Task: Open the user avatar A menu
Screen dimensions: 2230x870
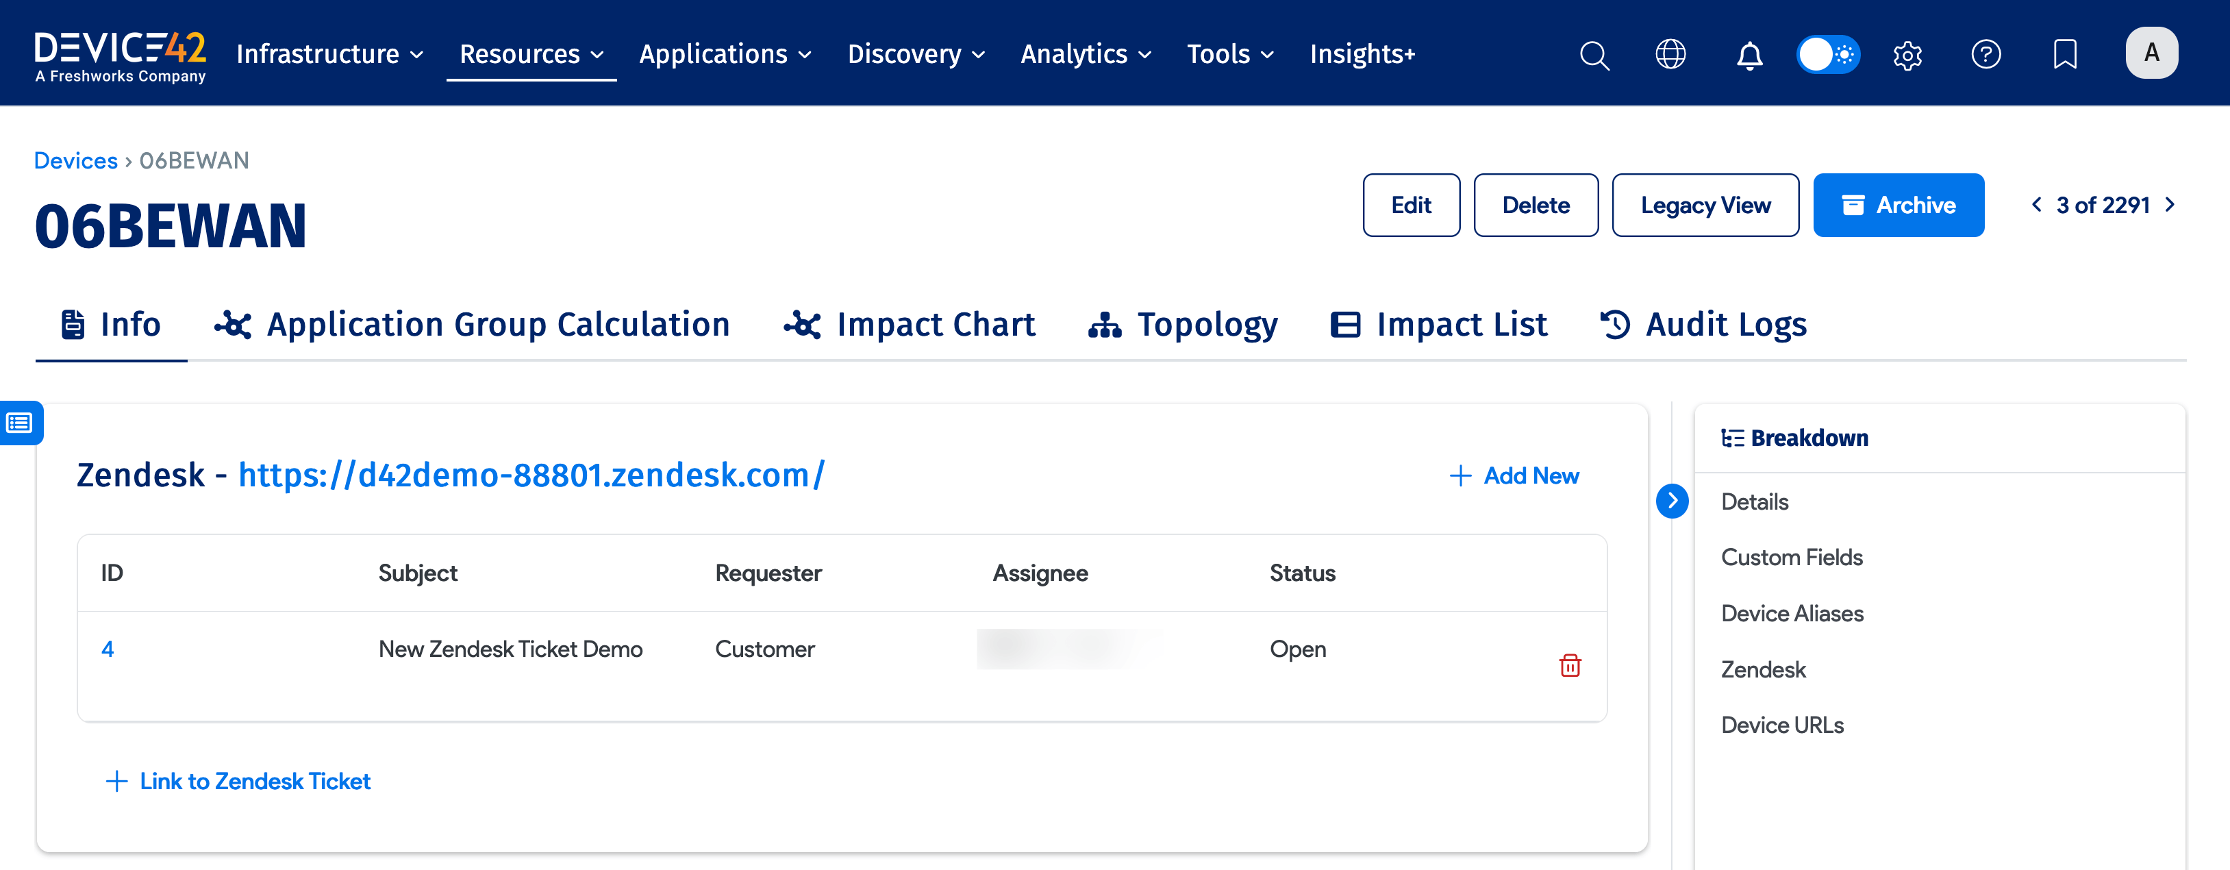Action: [2151, 53]
